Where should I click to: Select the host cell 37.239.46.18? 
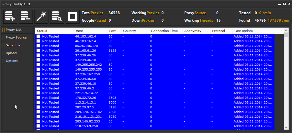point(86,60)
